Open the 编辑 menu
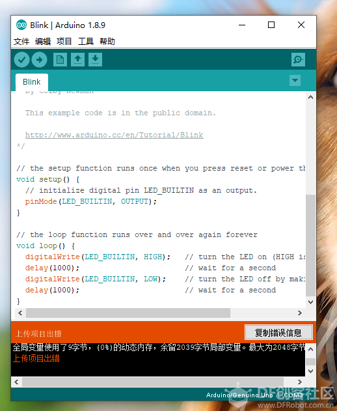Screen dimensions: 337x411 43,42
